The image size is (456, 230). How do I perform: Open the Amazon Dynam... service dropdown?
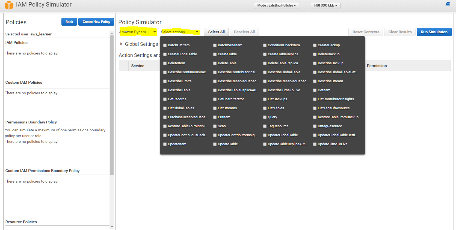[x=138, y=32]
